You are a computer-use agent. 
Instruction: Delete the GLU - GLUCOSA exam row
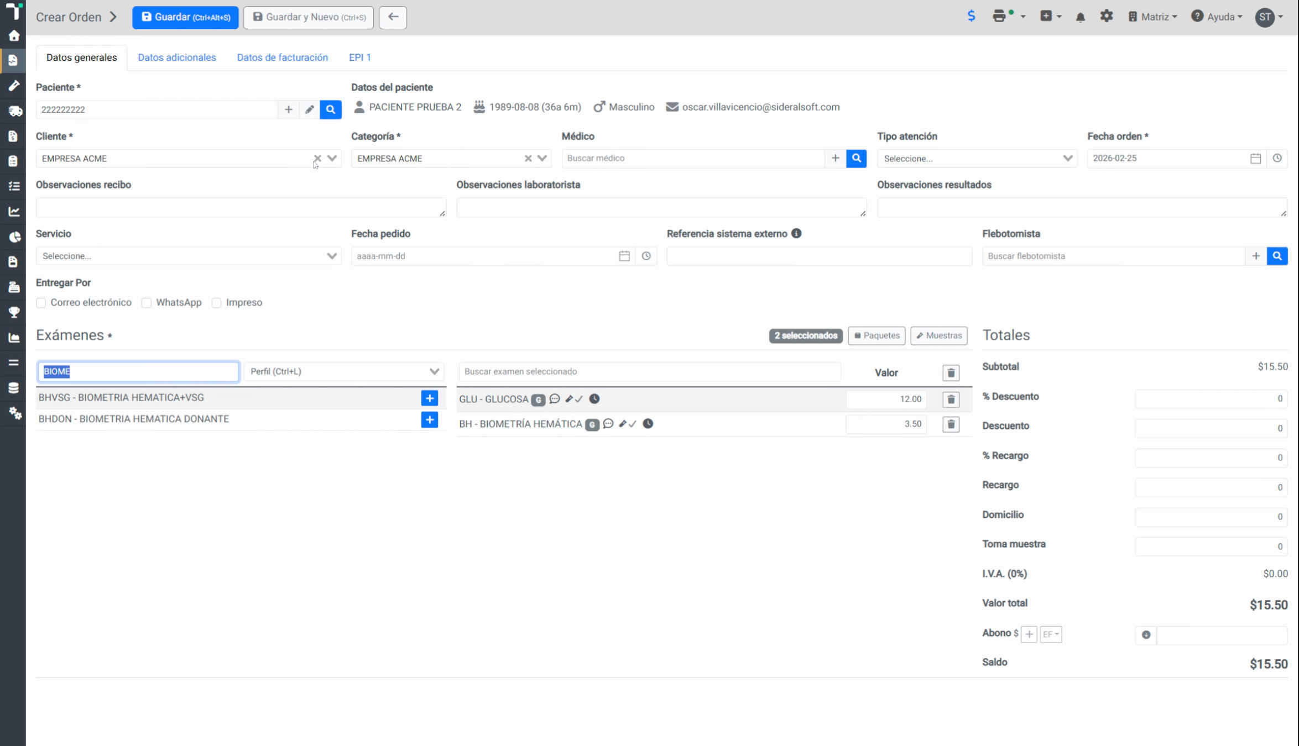[951, 399]
